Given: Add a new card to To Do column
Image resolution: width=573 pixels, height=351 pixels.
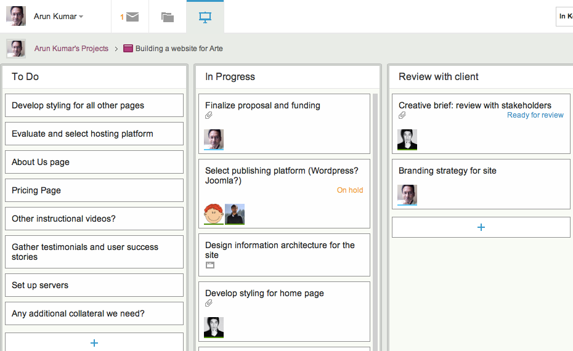Looking at the screenshot, I should pyautogui.click(x=94, y=342).
